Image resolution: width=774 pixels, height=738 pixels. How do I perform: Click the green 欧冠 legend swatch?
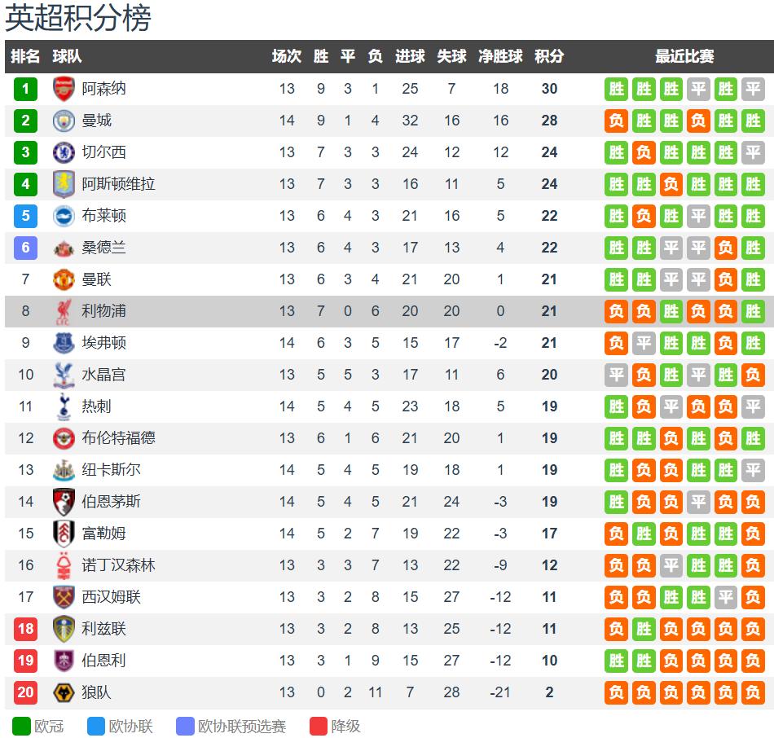point(21,726)
